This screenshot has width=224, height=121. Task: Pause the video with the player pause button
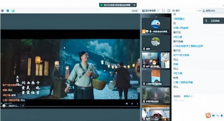pos(2,103)
